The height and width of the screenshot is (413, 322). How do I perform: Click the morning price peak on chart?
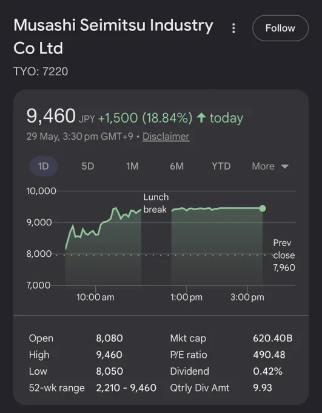[115, 208]
